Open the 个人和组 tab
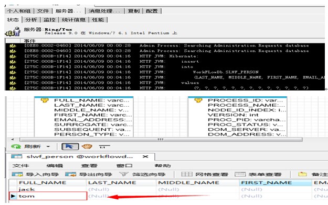The width and height of the screenshot is (328, 205). click(x=19, y=11)
